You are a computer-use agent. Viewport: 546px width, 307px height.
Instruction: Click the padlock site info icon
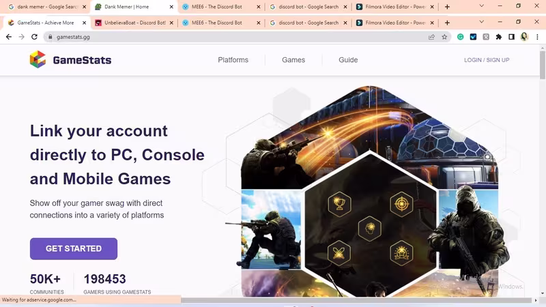point(50,37)
